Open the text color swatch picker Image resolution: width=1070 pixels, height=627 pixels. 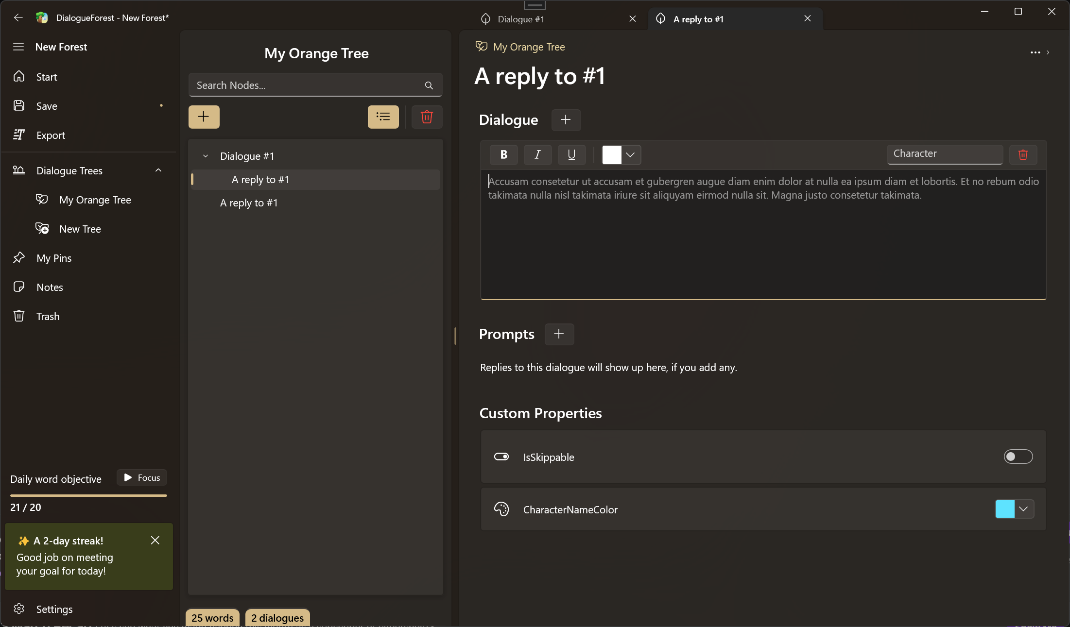click(x=621, y=154)
